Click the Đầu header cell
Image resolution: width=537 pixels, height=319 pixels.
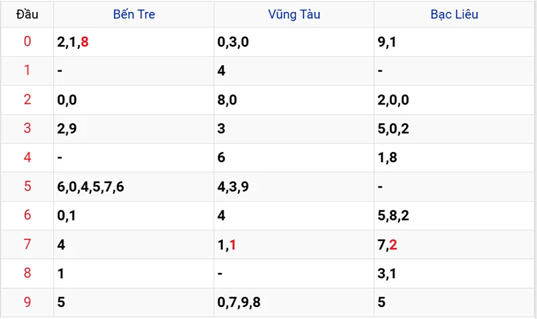[x=28, y=14]
